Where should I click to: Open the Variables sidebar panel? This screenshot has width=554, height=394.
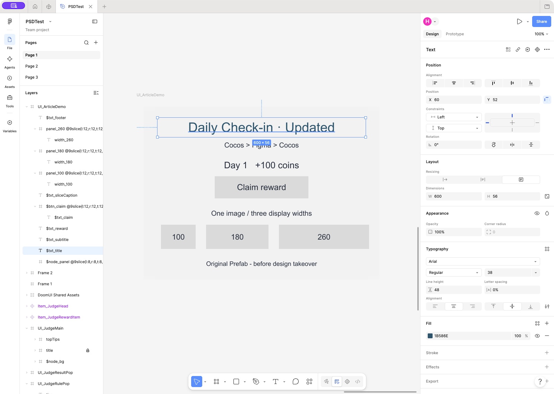point(10,126)
